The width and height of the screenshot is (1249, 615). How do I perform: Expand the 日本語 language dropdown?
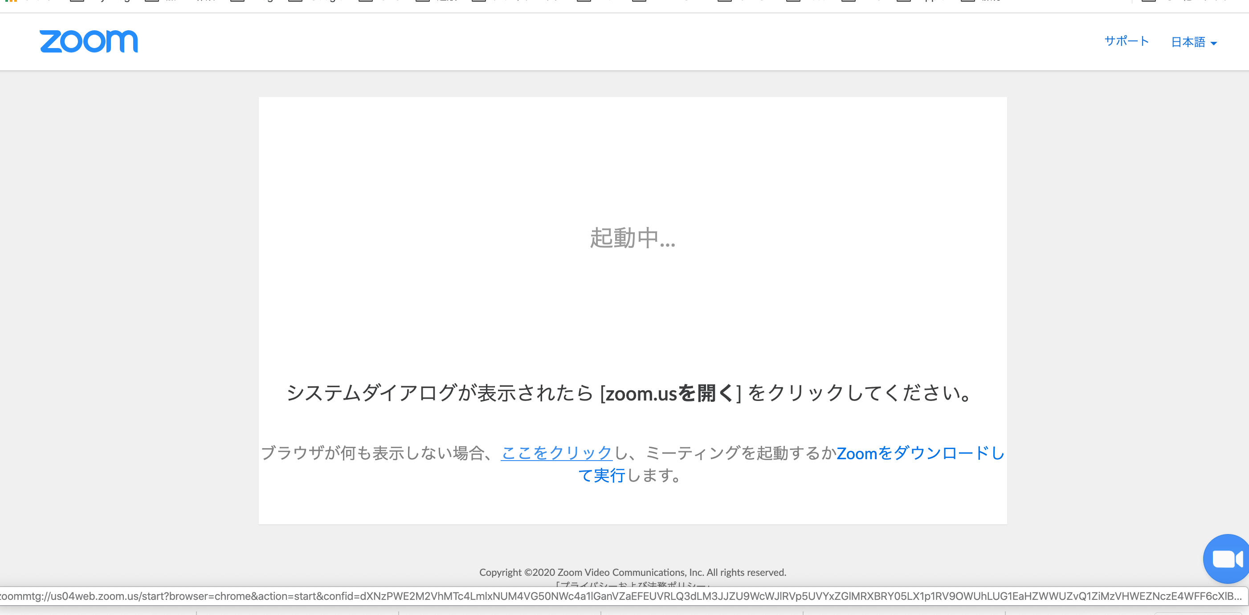click(x=1194, y=42)
